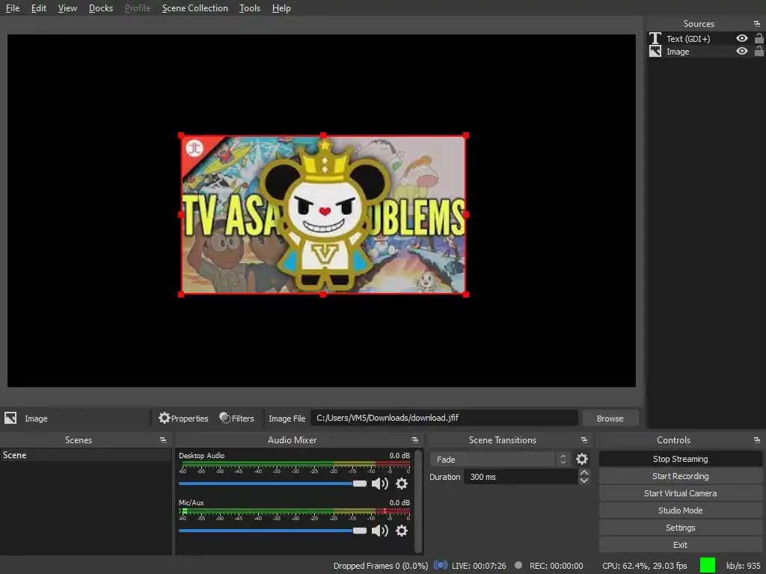This screenshot has width=766, height=574.
Task: Pop out the Scene Transitions dock
Action: click(x=583, y=440)
